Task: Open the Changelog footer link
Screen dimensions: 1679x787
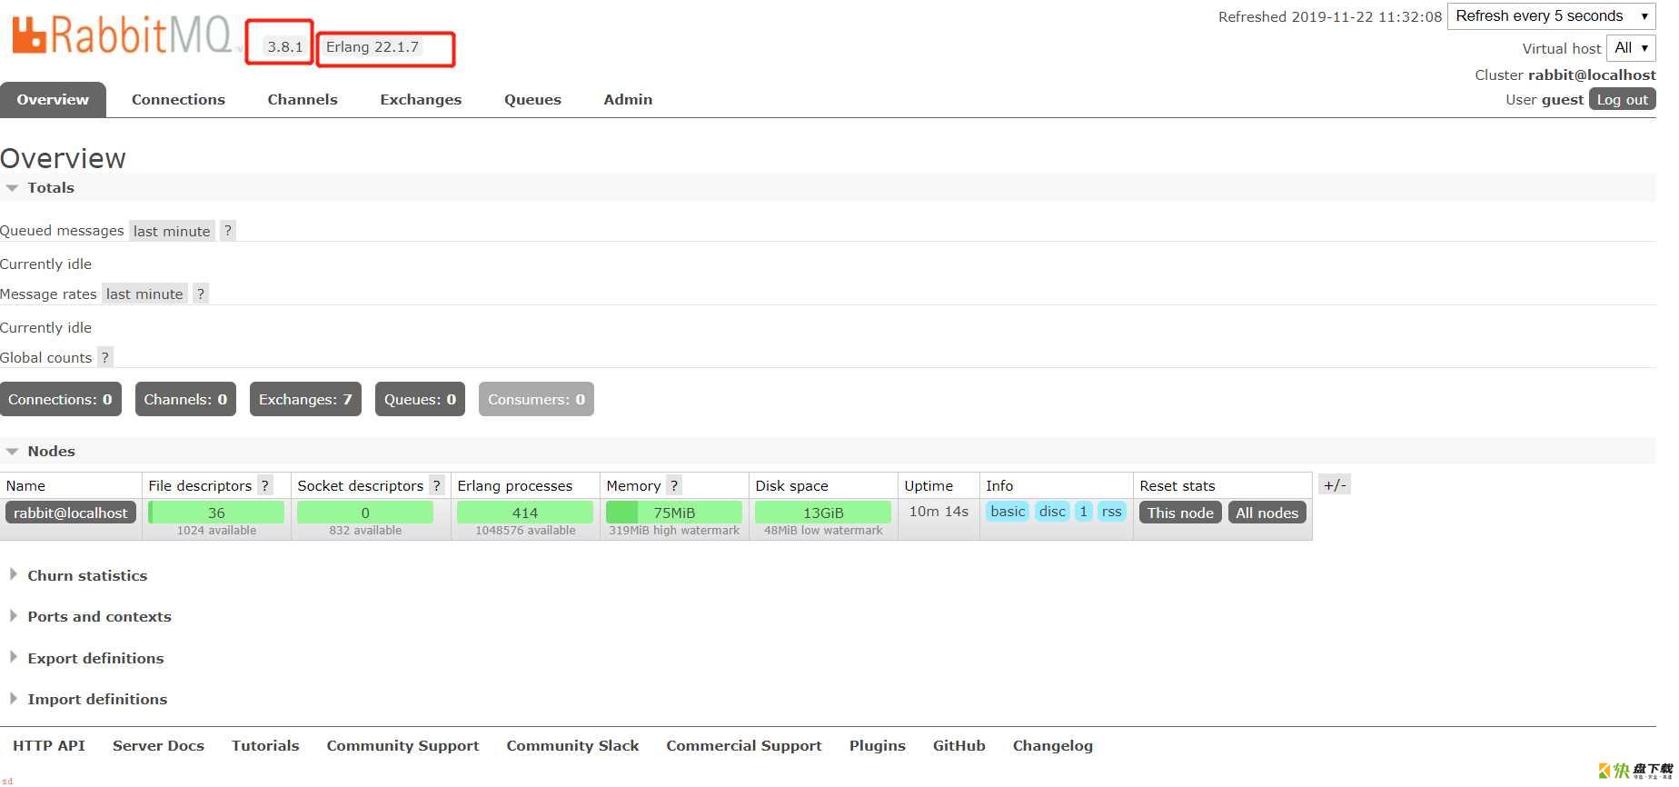Action: click(x=1053, y=745)
